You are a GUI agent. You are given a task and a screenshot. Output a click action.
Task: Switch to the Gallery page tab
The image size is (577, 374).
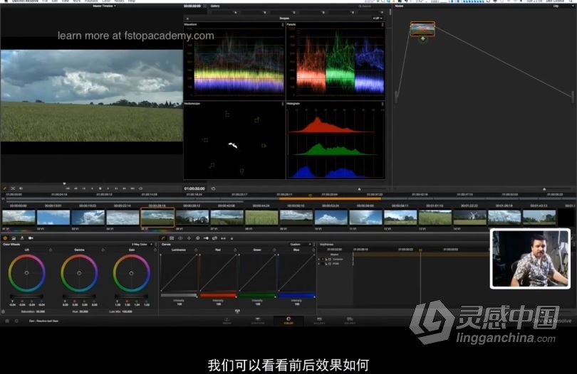[319, 321]
